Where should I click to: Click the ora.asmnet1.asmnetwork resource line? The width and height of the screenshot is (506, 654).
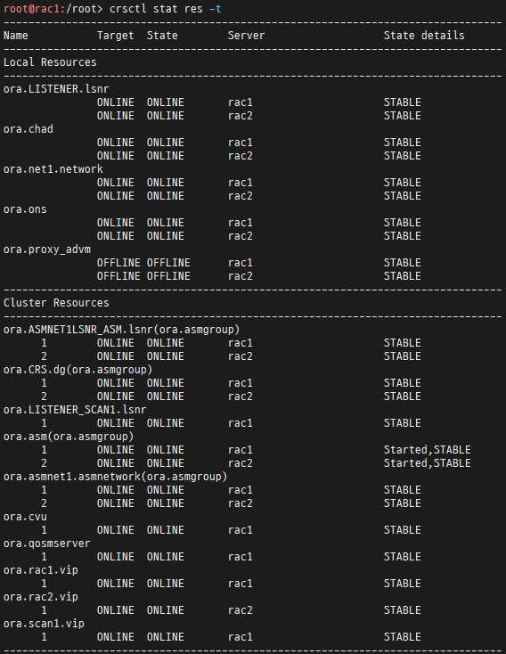coord(116,477)
